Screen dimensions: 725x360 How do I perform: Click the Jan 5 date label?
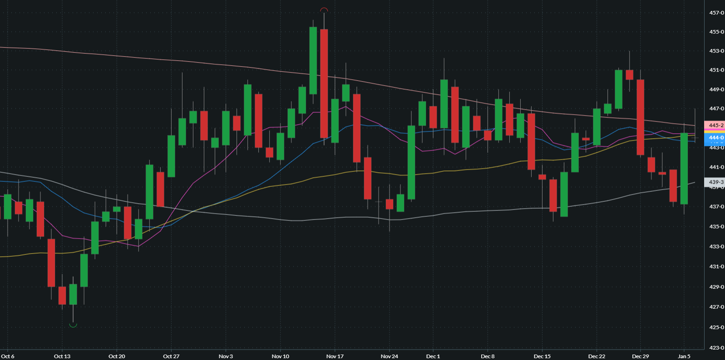pos(684,356)
